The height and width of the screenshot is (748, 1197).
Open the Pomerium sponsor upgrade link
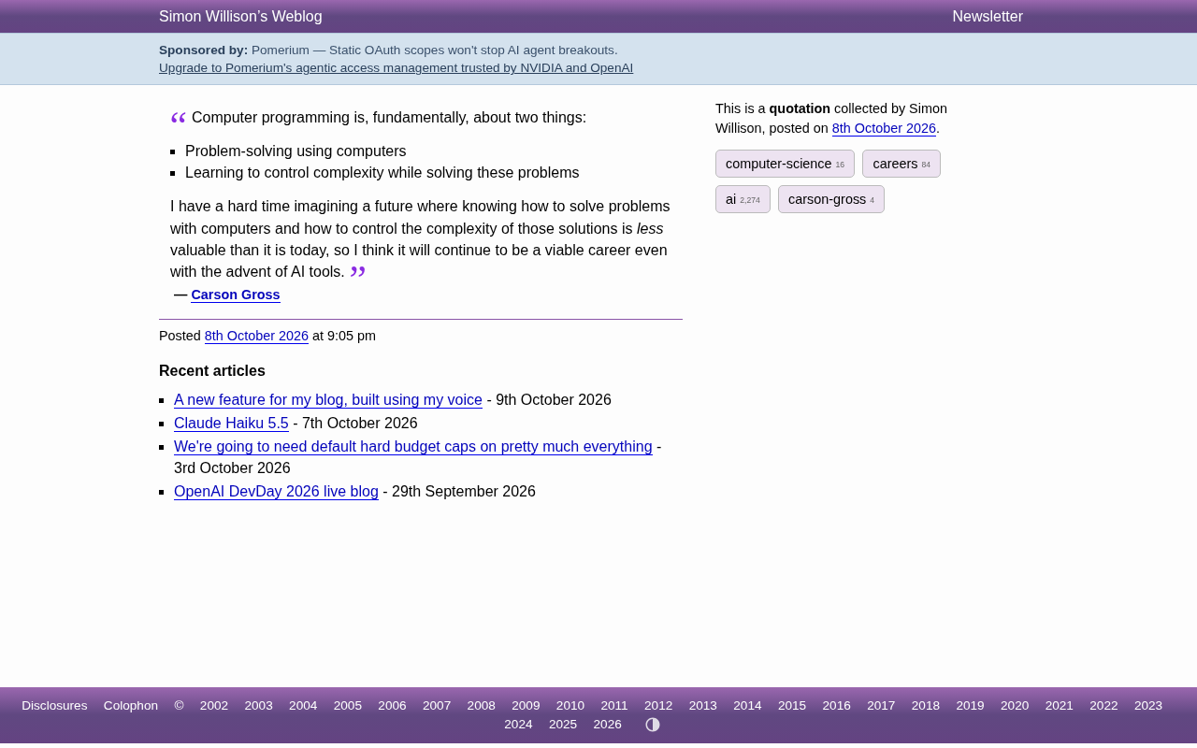coord(396,68)
